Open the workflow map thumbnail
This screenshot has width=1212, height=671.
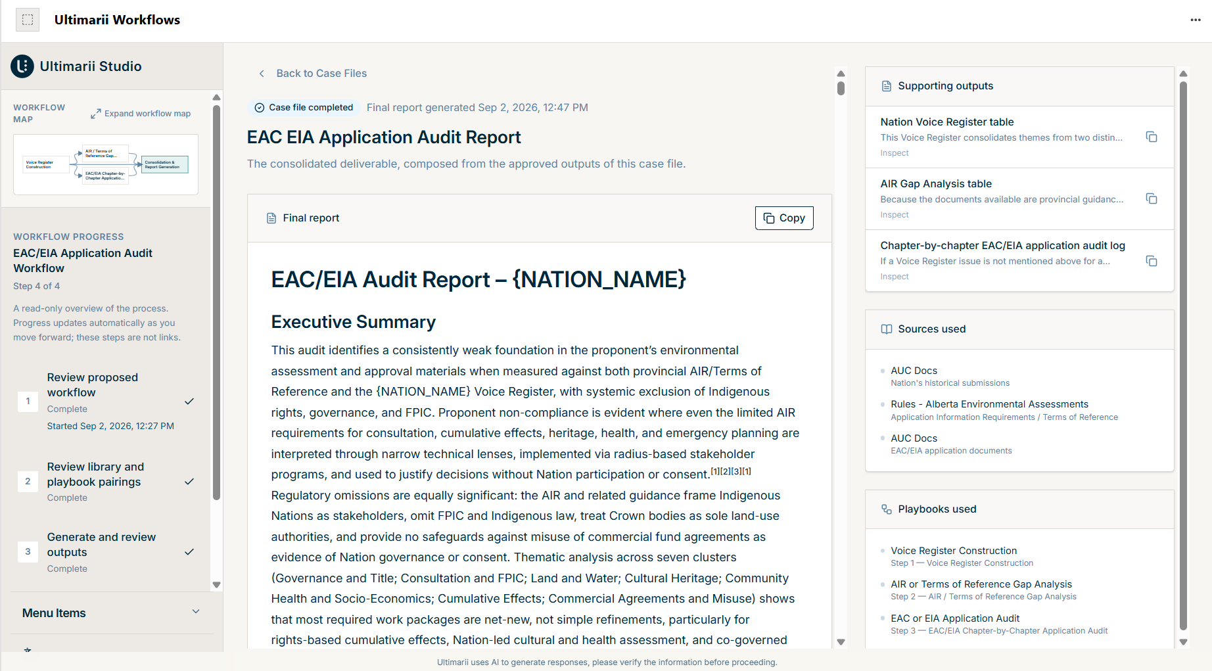point(106,164)
